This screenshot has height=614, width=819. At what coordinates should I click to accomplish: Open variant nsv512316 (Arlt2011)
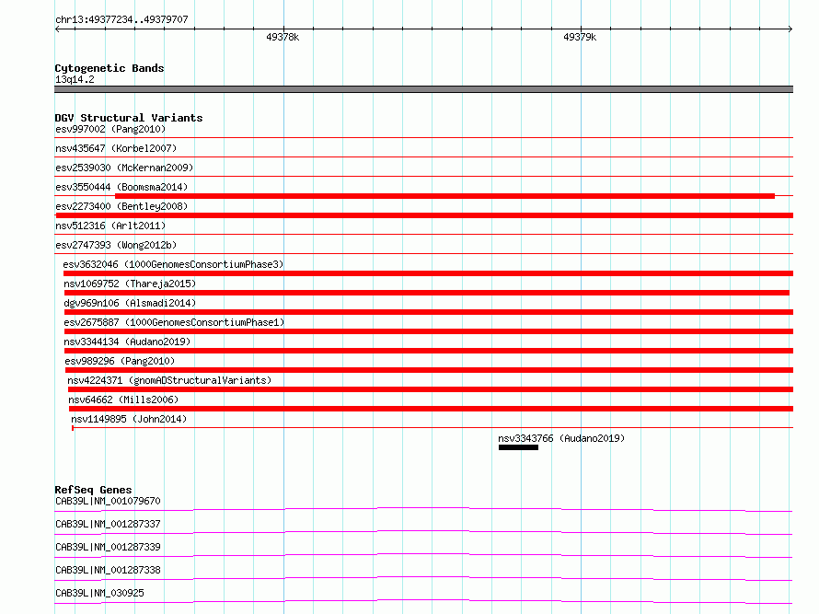pos(110,226)
